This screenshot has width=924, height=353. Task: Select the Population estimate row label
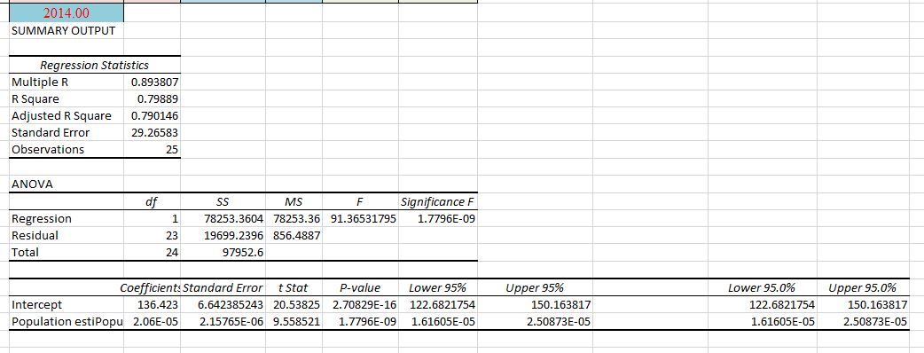[66, 322]
